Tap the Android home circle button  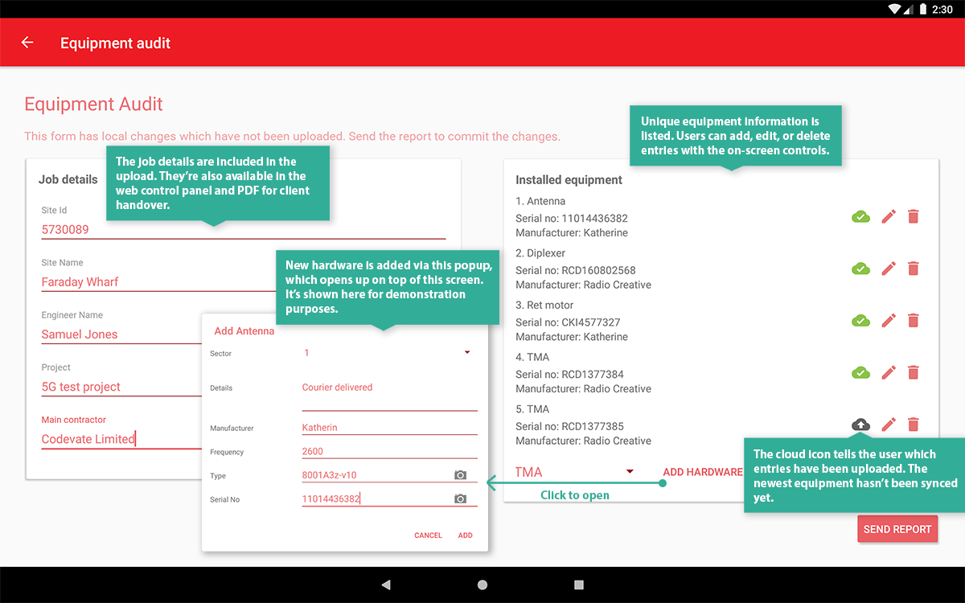point(482,585)
